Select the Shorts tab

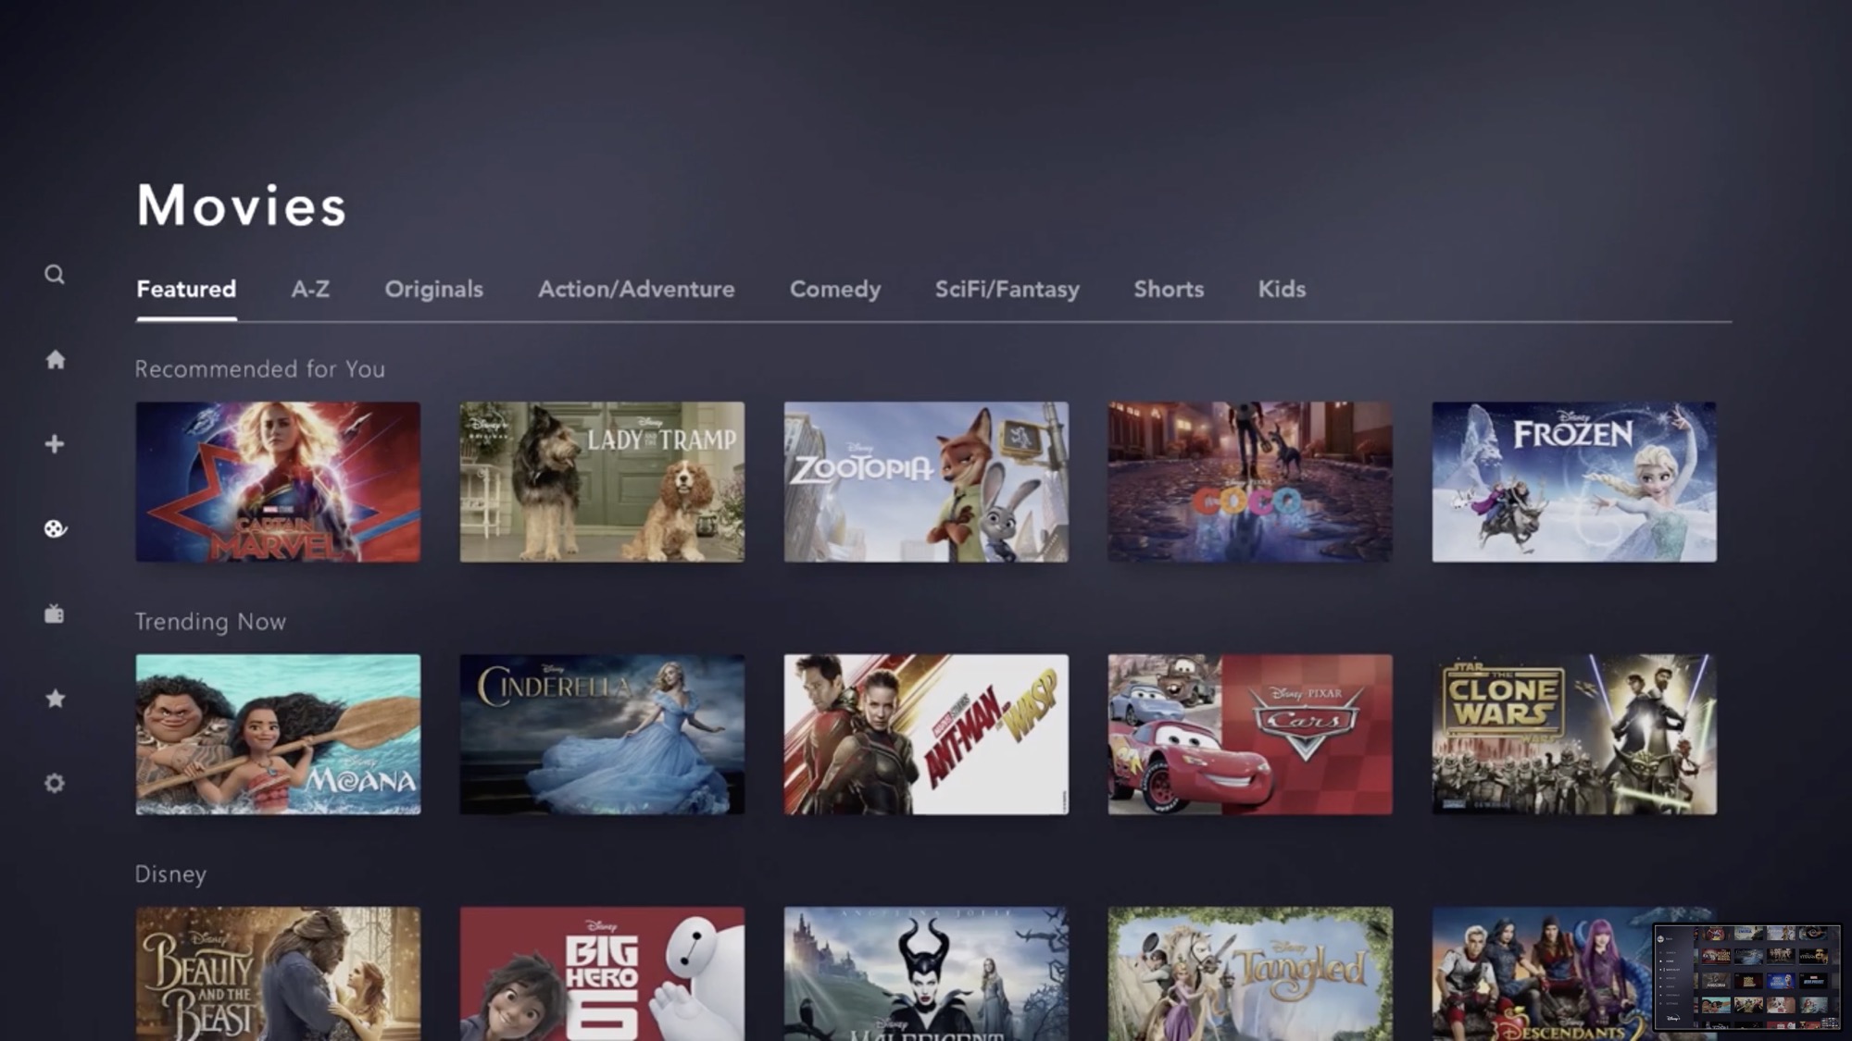[1169, 290]
